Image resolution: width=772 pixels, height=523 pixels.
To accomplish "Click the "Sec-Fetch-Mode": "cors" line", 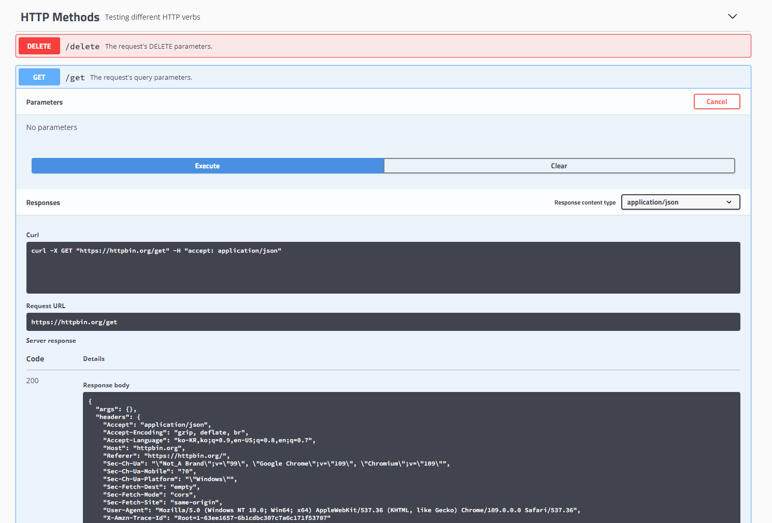I will click(149, 495).
